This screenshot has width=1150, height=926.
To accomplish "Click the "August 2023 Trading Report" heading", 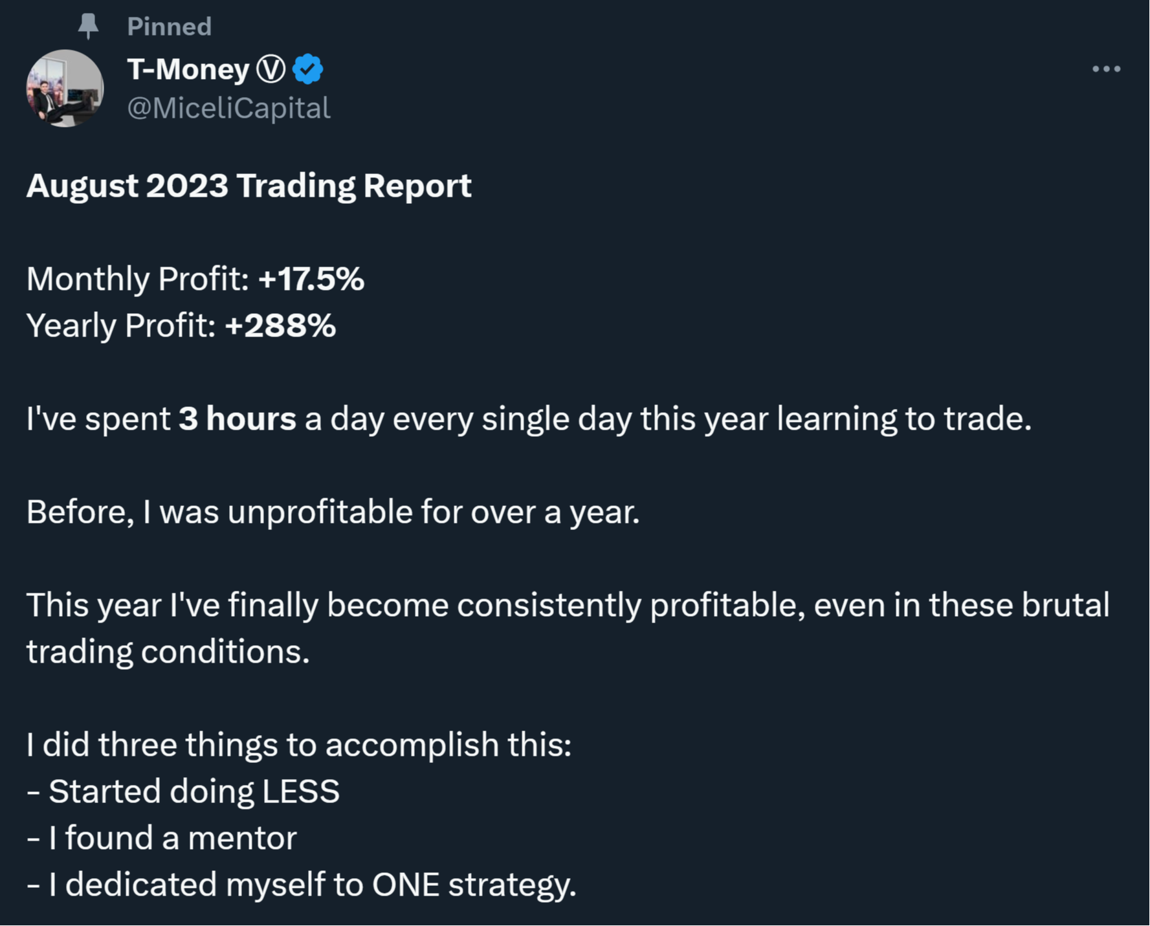I will click(249, 186).
